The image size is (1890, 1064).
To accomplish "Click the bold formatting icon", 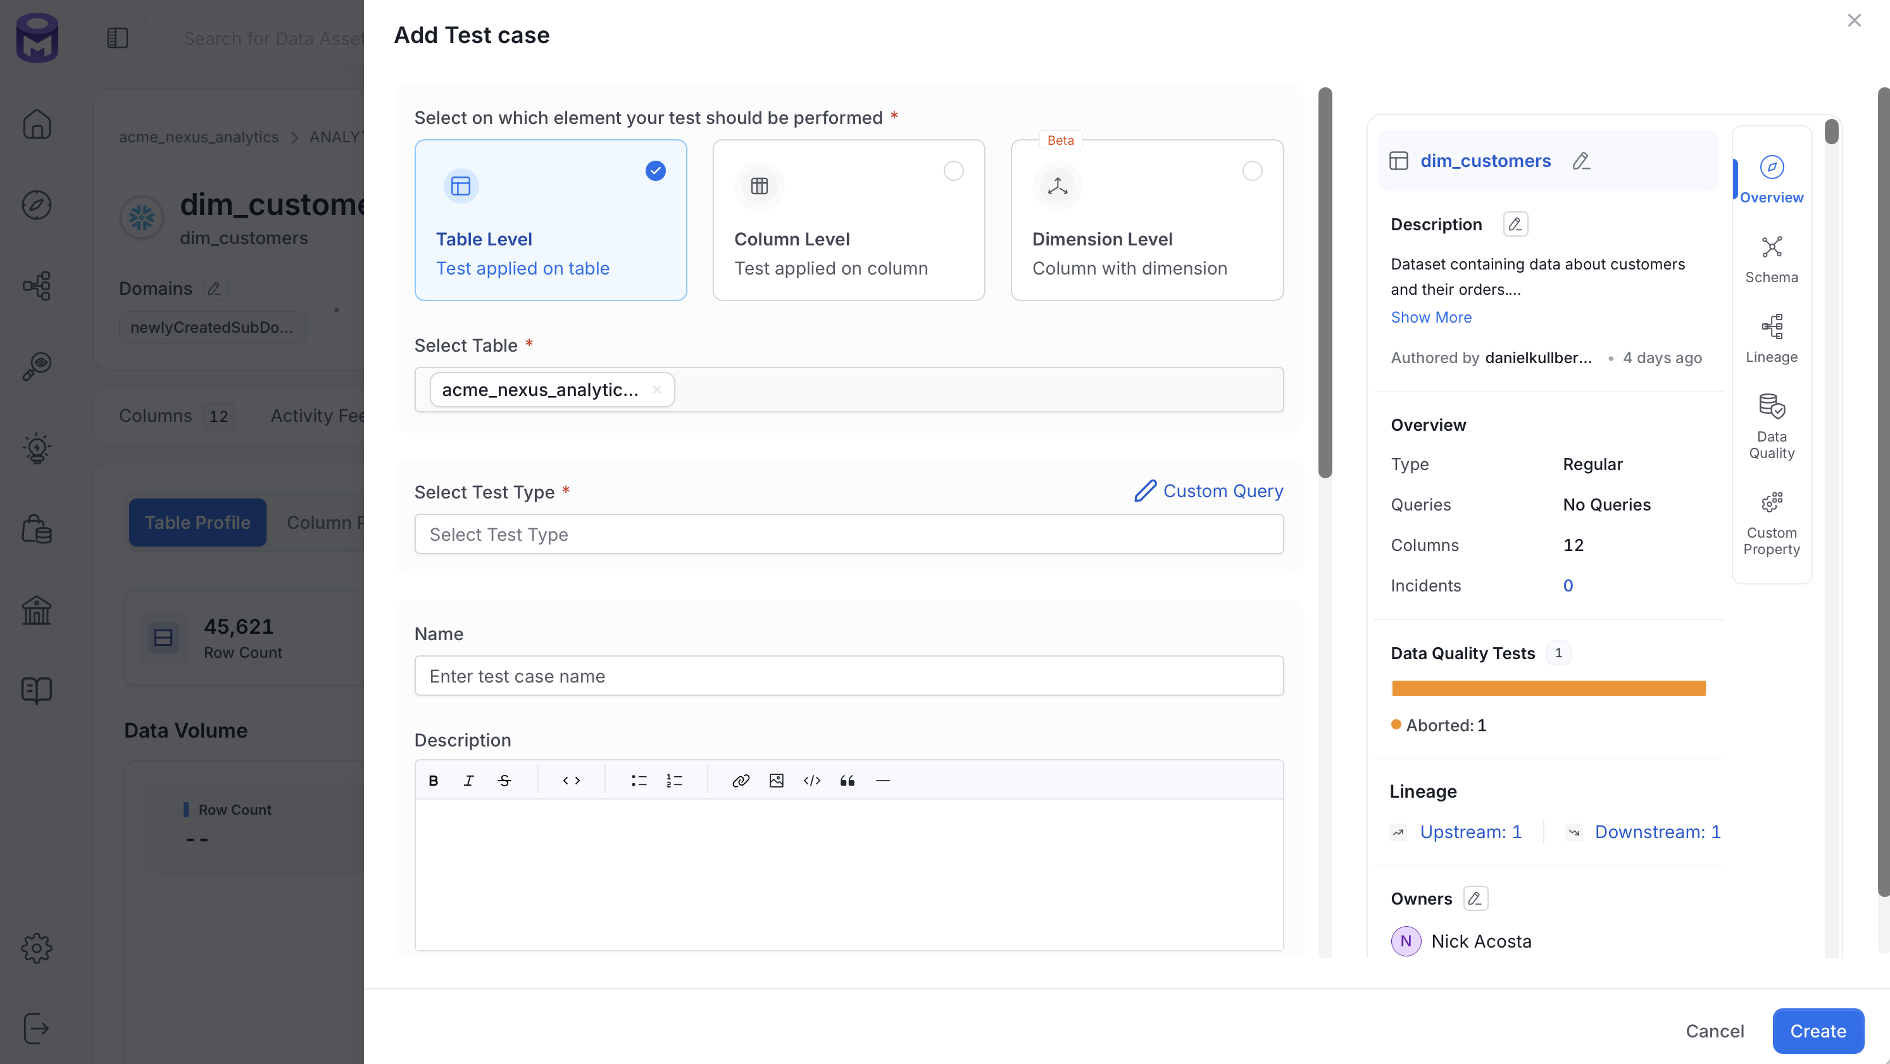I will pos(433,780).
